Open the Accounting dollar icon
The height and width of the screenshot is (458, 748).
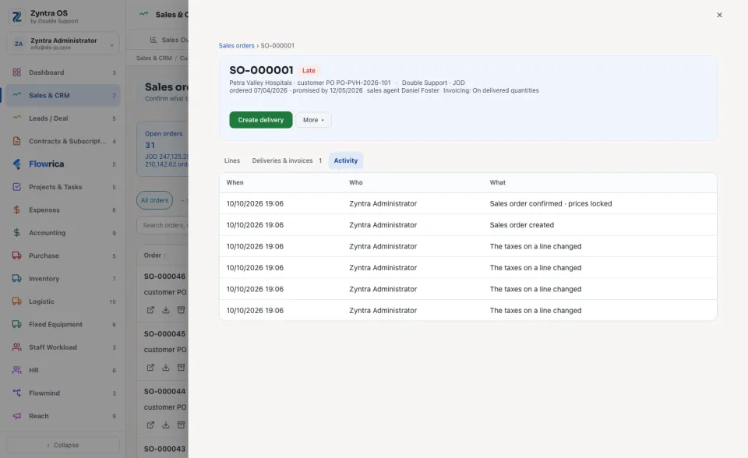(x=16, y=232)
